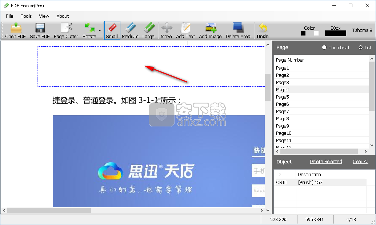Select Page5 in the page list
The width and height of the screenshot is (376, 225).
321,97
